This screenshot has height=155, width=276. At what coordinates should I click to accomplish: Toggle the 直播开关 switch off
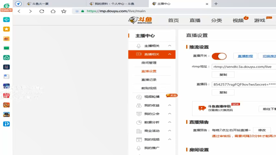click(x=219, y=56)
